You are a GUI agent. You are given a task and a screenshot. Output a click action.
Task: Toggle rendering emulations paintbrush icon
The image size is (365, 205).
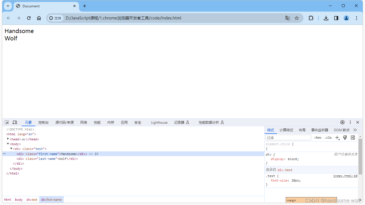(x=345, y=138)
